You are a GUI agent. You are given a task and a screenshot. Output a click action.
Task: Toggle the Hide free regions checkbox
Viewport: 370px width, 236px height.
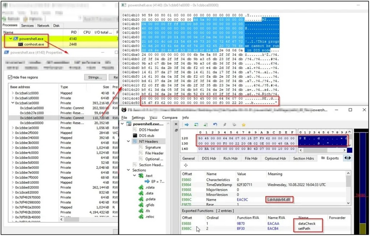pyautogui.click(x=10, y=77)
